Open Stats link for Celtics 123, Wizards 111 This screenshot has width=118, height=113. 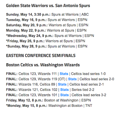[x=64, y=74]
